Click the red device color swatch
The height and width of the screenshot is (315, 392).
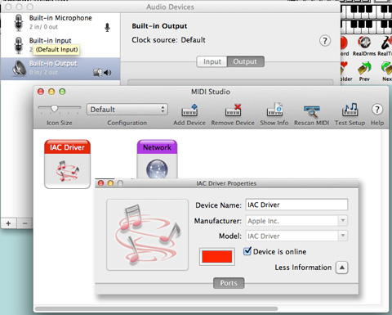[x=217, y=257]
